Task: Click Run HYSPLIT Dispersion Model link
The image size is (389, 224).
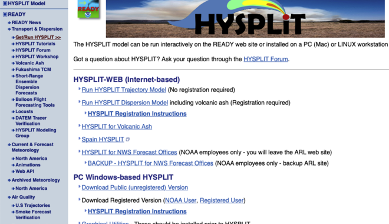Action: coord(125,103)
